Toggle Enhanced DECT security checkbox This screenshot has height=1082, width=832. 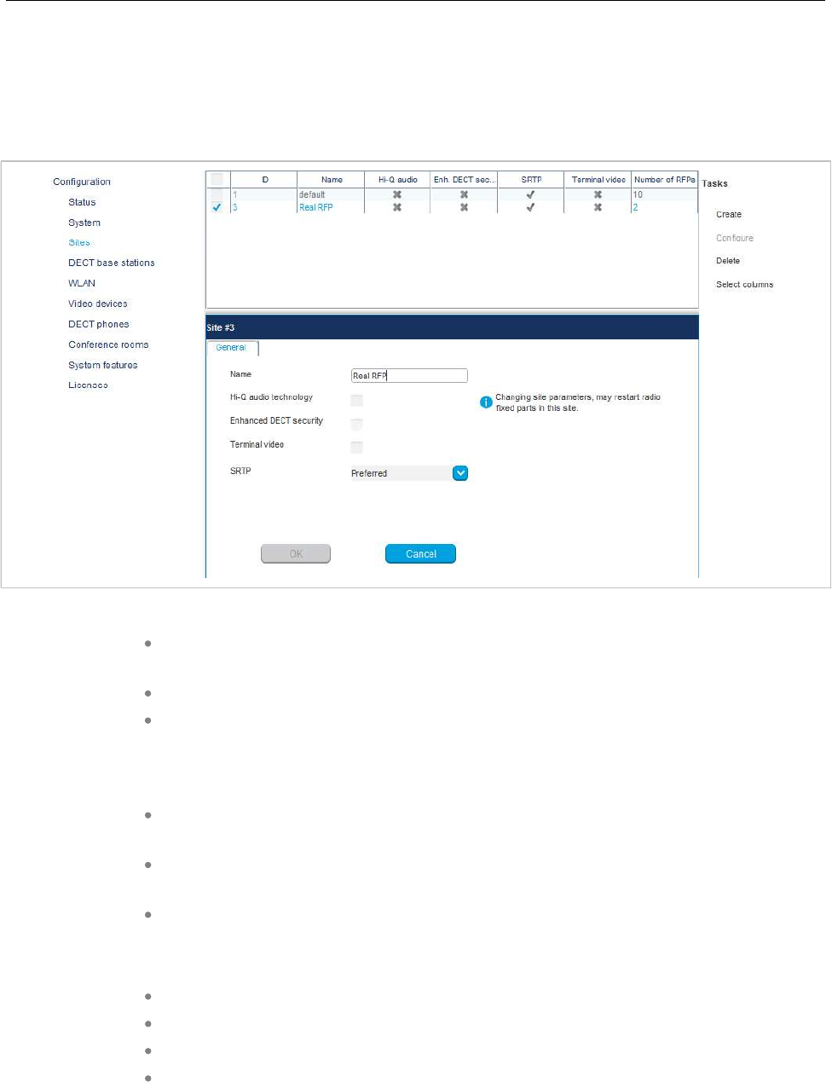[357, 424]
